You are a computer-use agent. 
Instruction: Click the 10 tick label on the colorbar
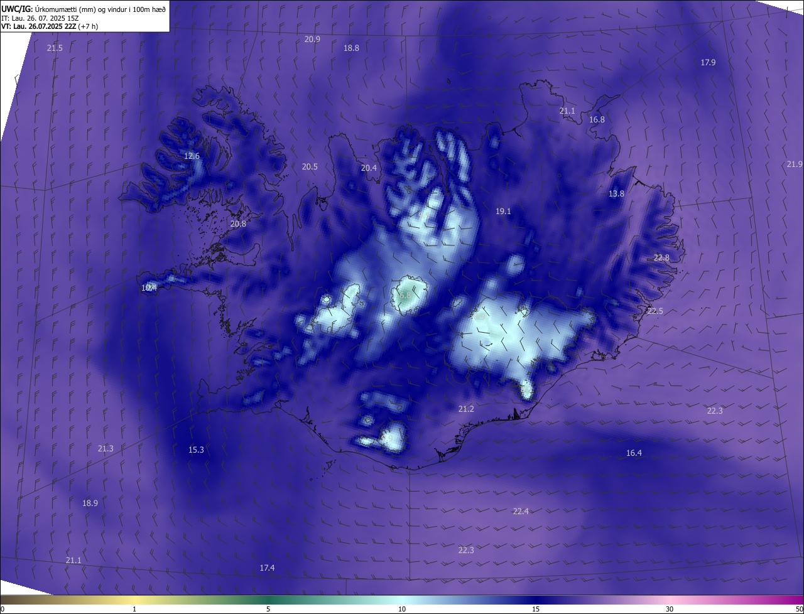click(402, 609)
